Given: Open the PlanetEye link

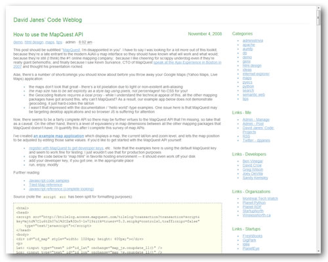Looking at the screenshot, I should click(x=251, y=248).
